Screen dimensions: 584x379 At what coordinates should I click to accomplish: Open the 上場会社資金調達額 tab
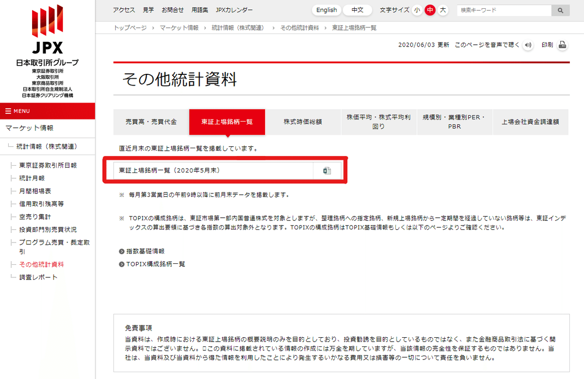[x=530, y=122]
